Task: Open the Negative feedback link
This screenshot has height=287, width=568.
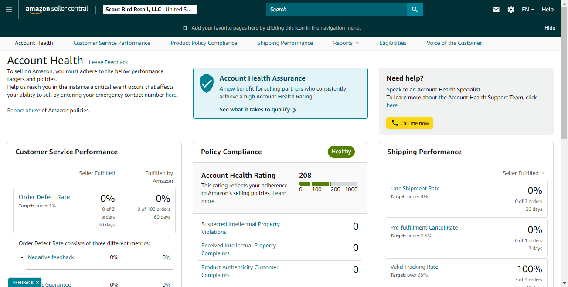Action: (51, 257)
